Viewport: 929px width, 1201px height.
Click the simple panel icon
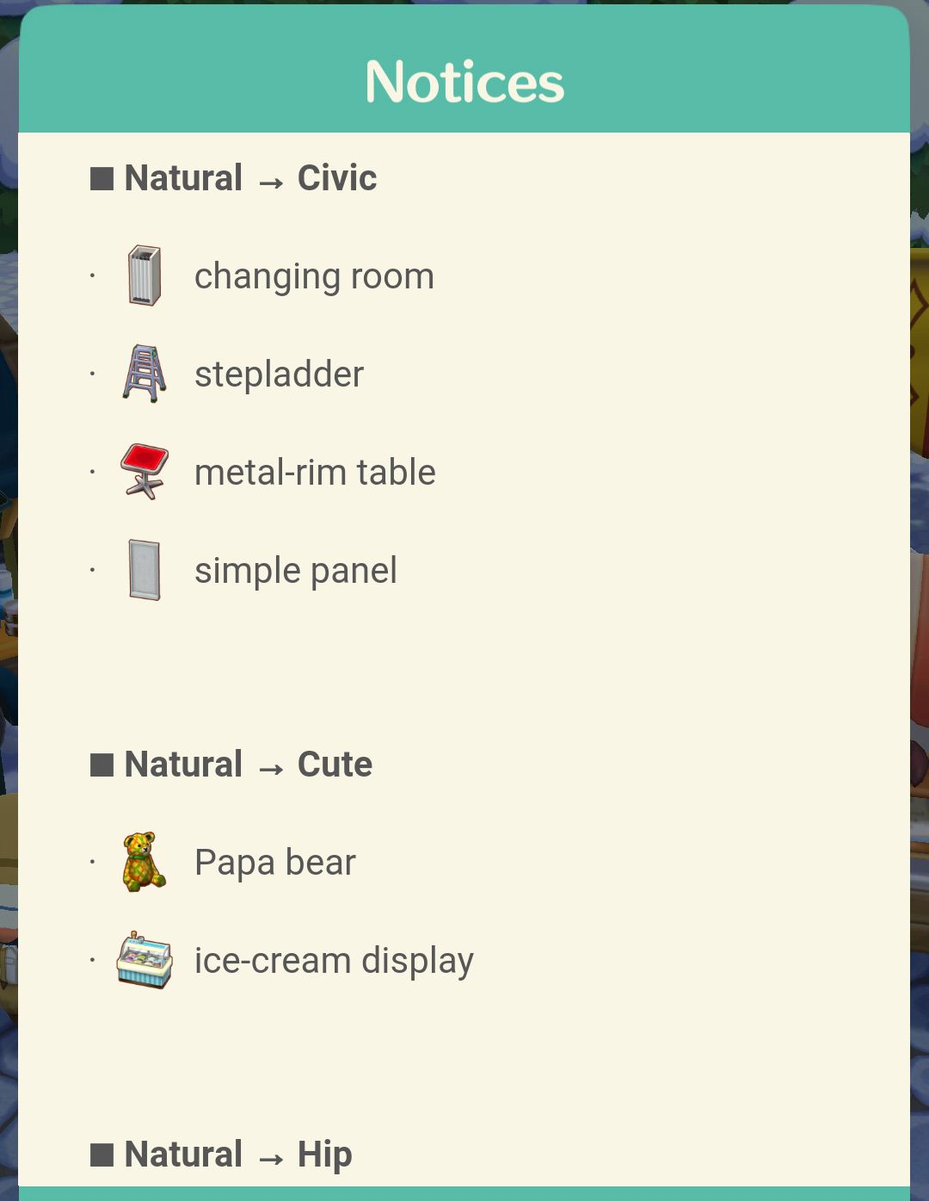pos(145,570)
